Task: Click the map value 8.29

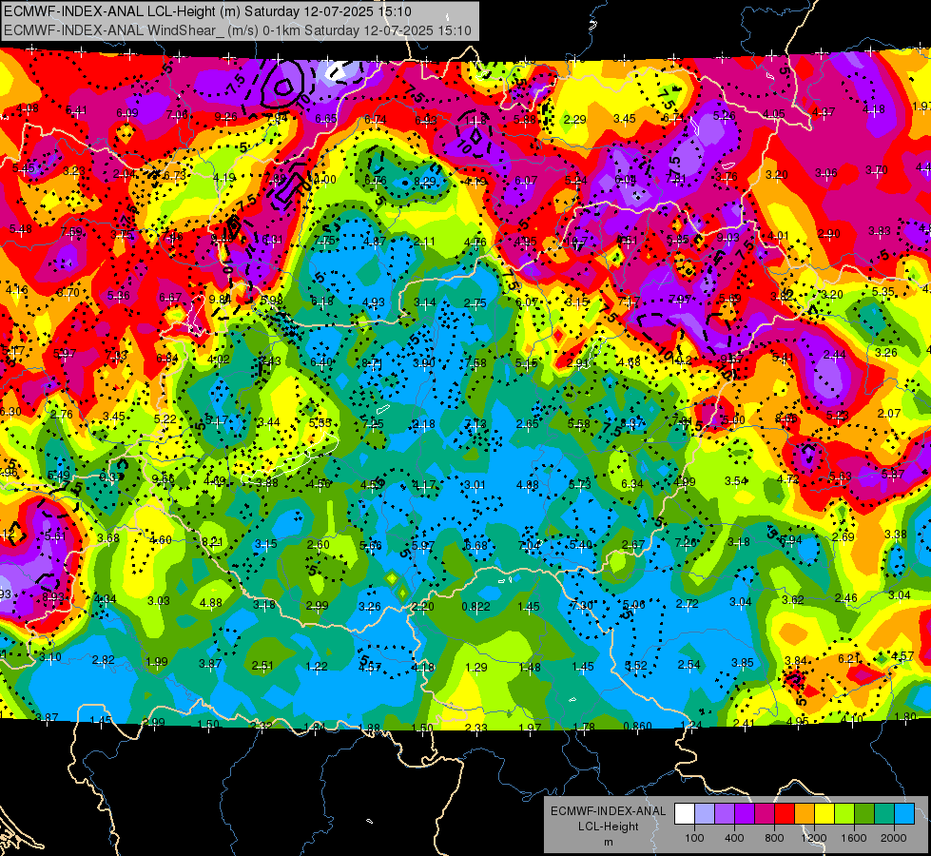Action: (x=424, y=182)
